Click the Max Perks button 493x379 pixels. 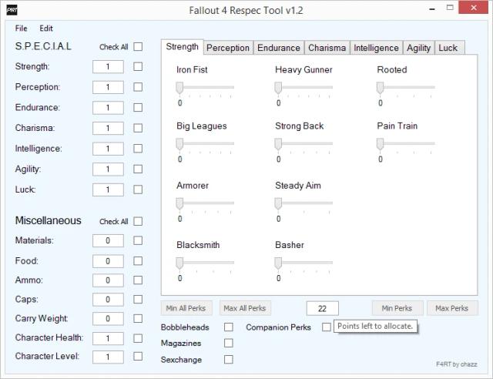pyautogui.click(x=452, y=308)
